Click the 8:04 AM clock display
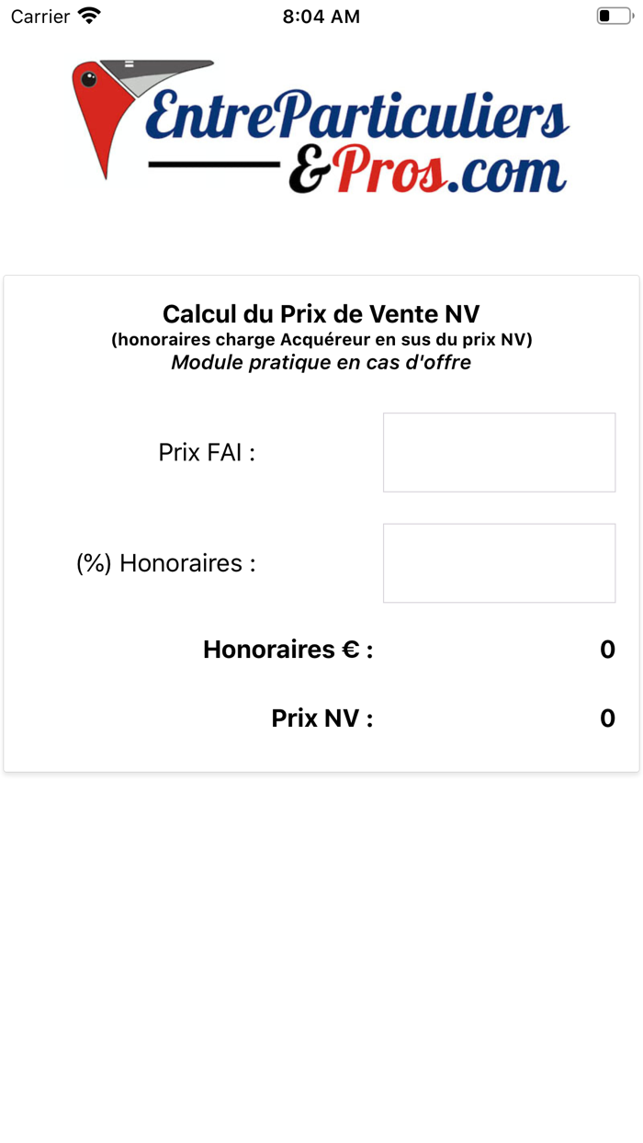The height and width of the screenshot is (1143, 643). point(321,16)
